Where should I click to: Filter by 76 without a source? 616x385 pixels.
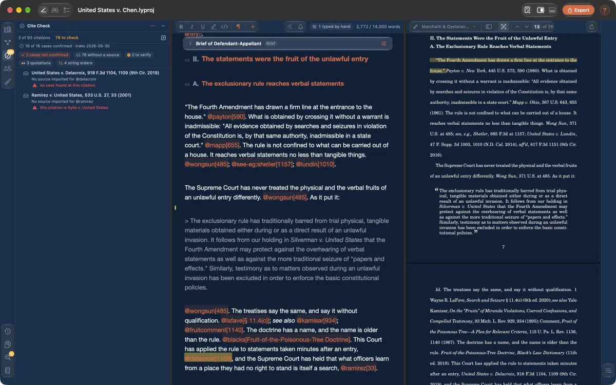98,55
